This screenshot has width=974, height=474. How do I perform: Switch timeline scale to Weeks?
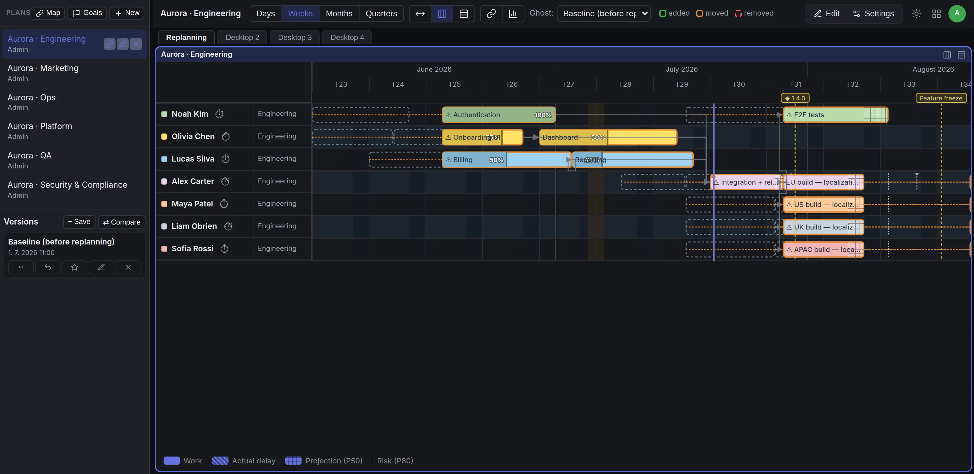300,14
